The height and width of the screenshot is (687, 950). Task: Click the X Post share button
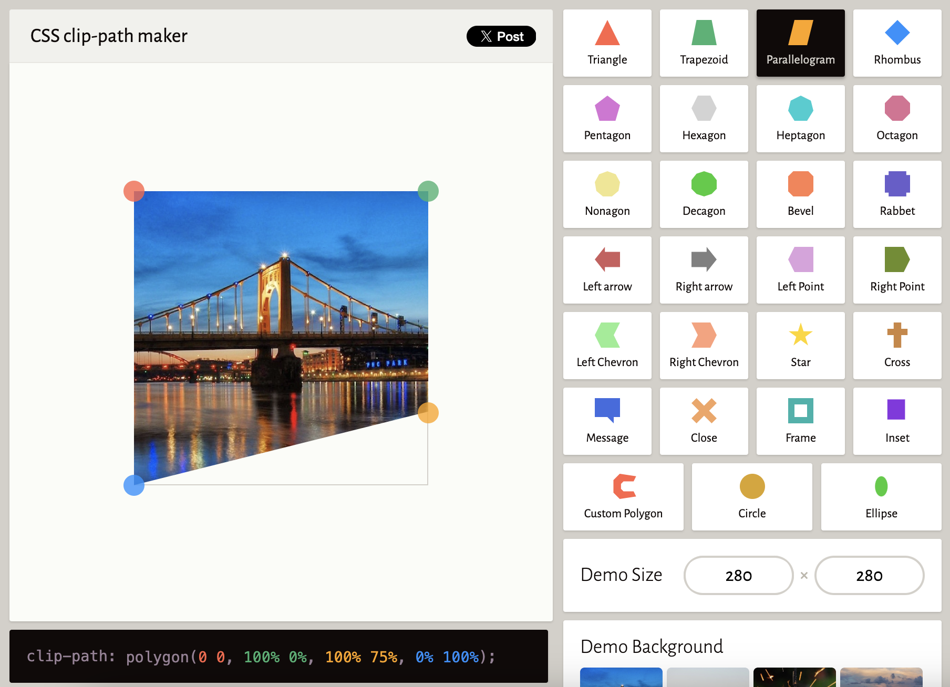click(501, 36)
